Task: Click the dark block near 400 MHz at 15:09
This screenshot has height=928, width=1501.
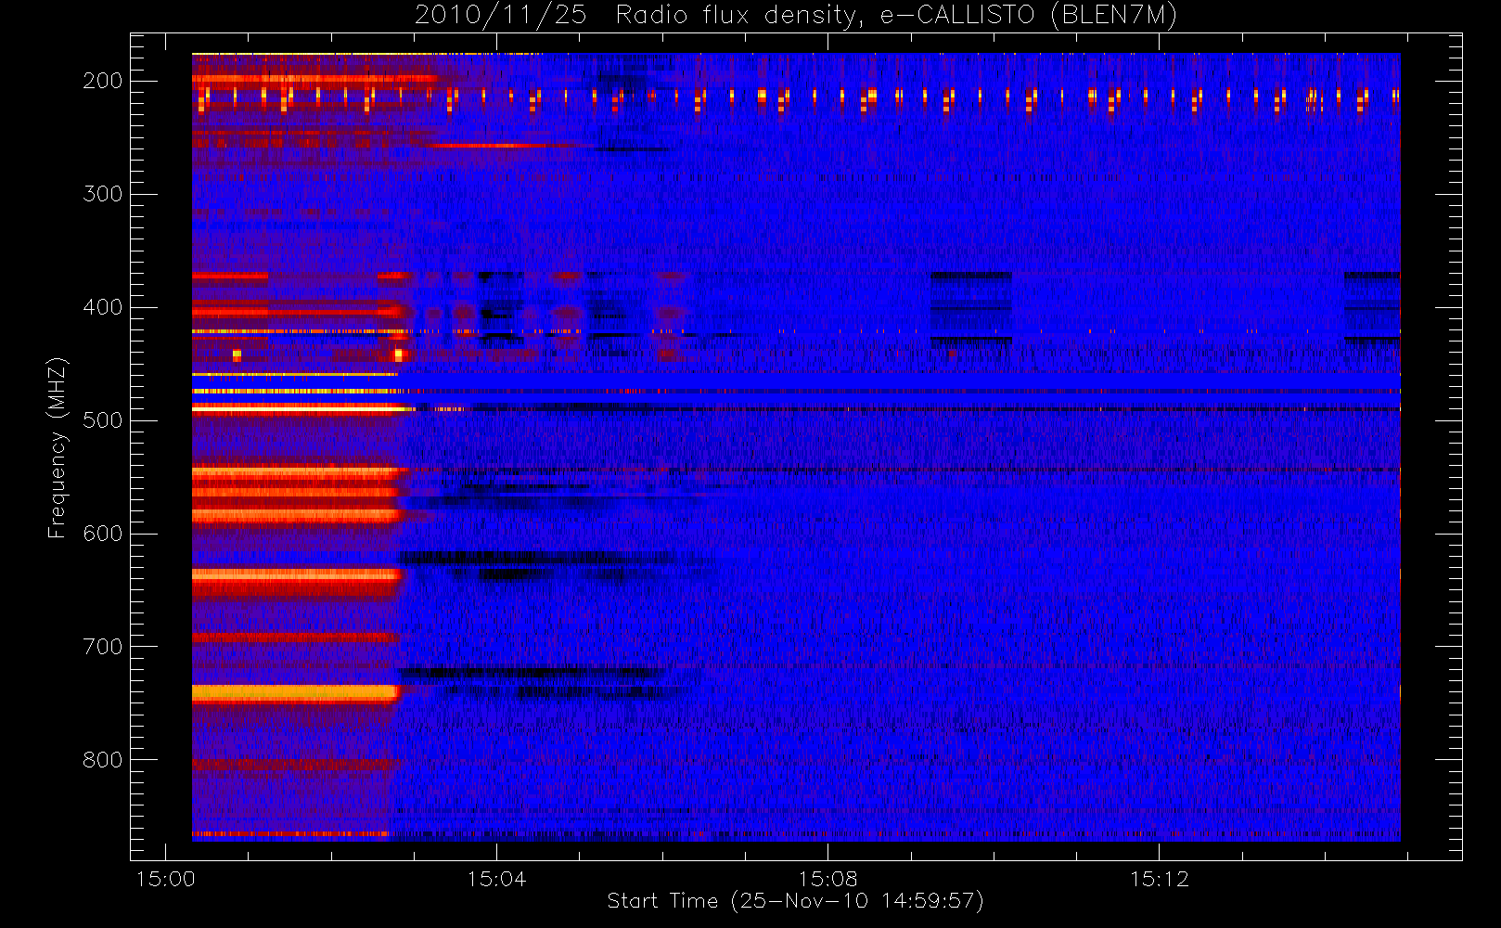Action: coord(971,309)
